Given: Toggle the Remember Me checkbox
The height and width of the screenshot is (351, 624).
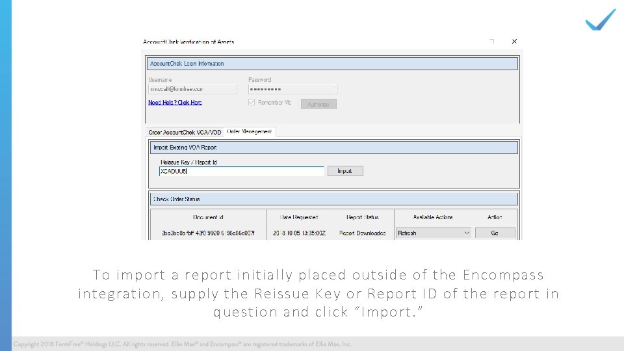Looking at the screenshot, I should [252, 102].
